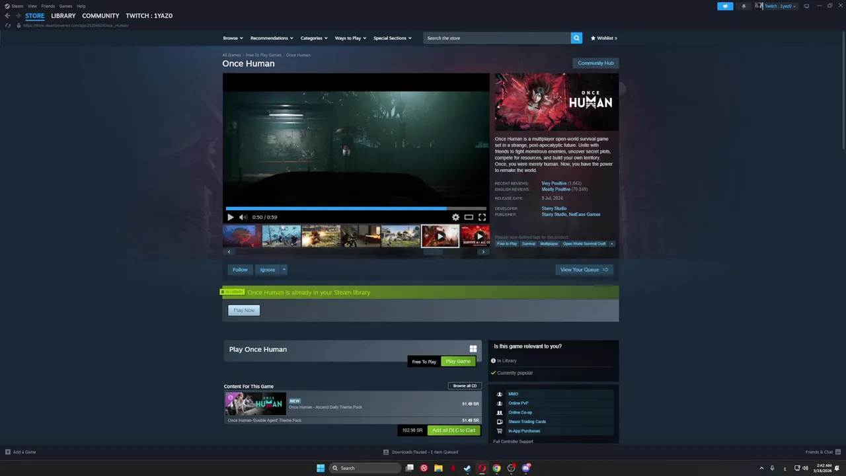Open video settings gear
The height and width of the screenshot is (476, 846).
click(x=455, y=217)
